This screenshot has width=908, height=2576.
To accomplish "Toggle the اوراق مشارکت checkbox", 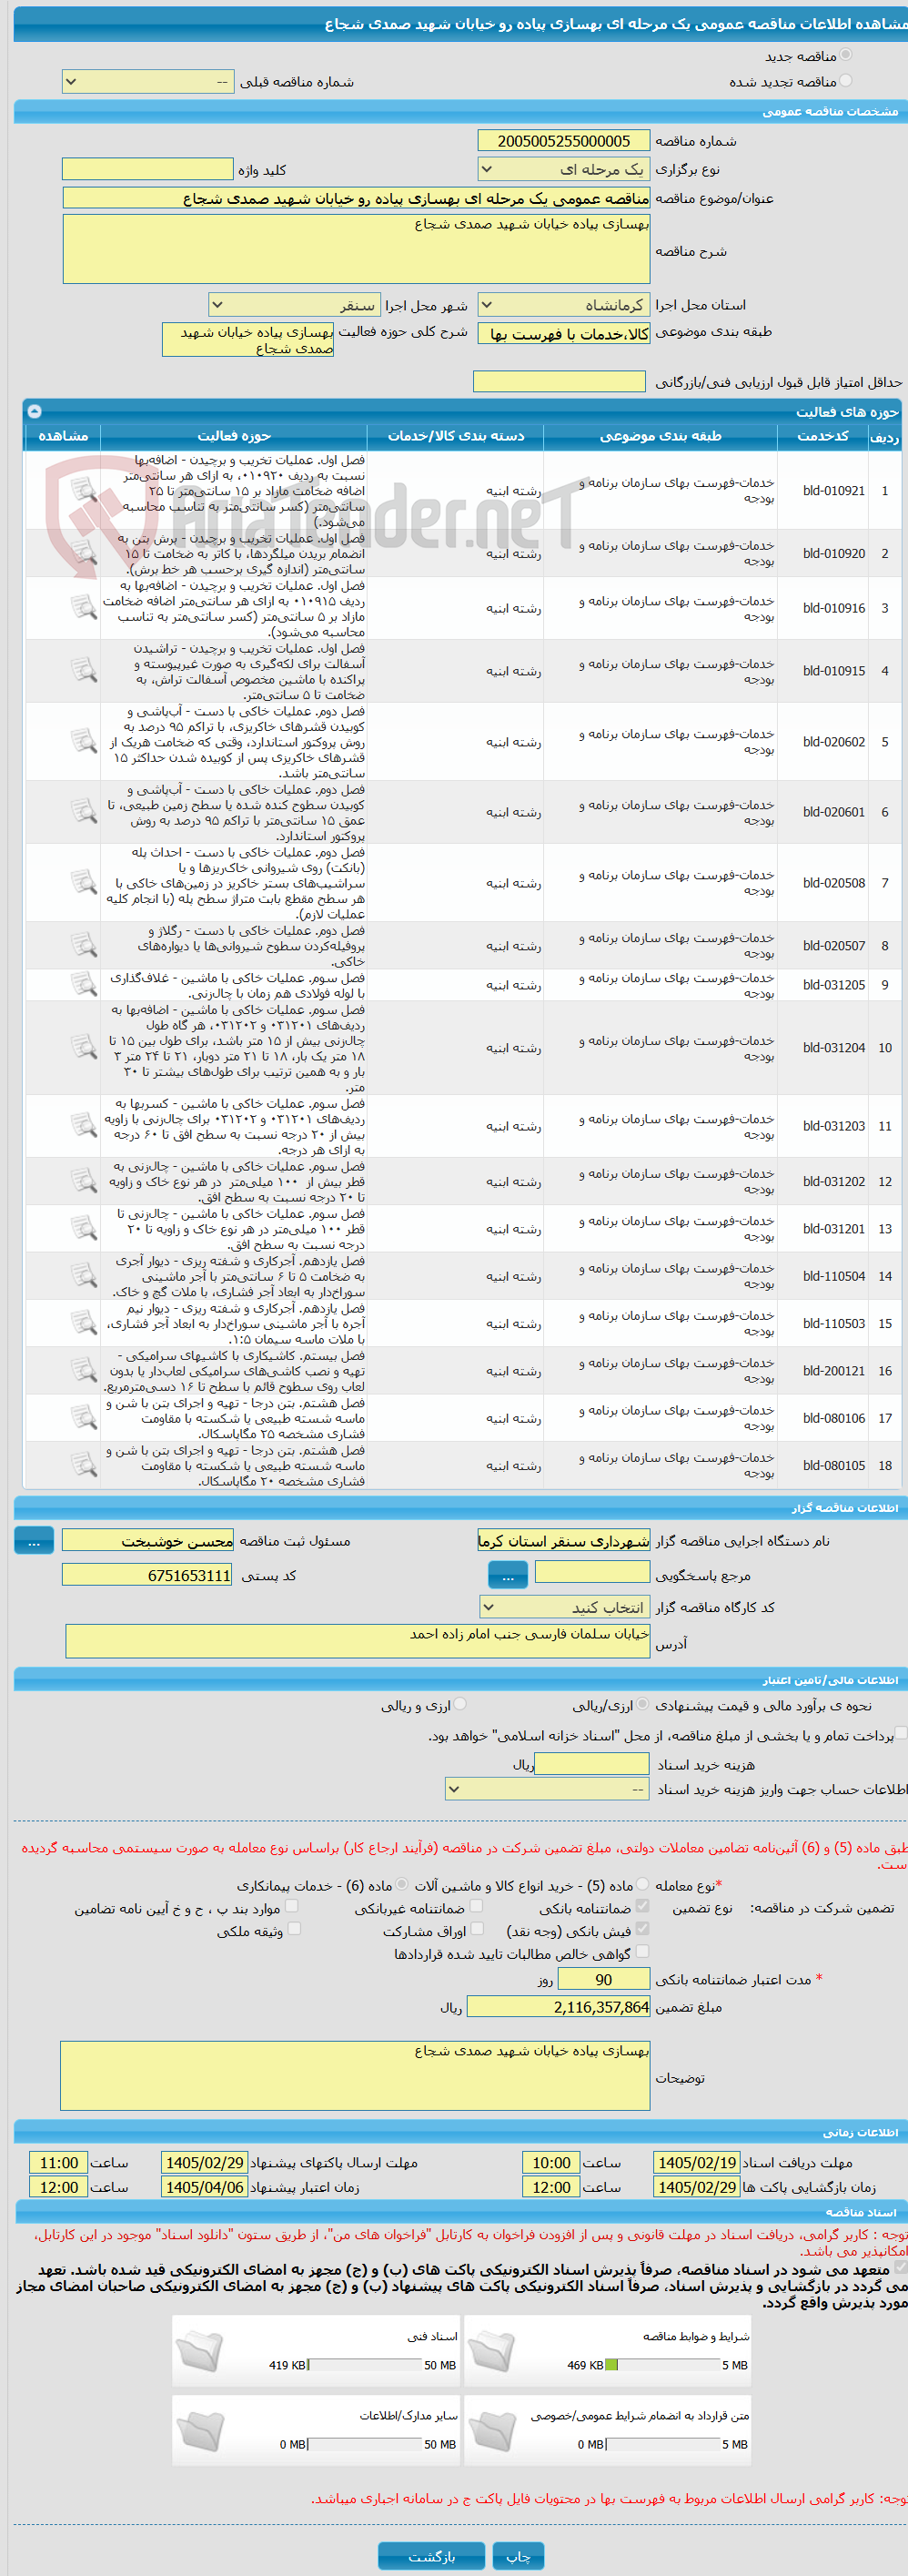I will tap(476, 1929).
